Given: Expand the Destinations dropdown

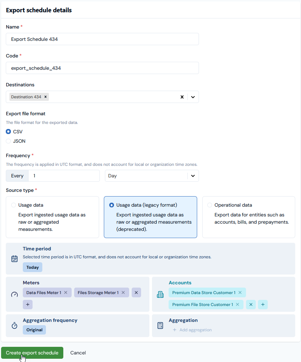Looking at the screenshot, I should click(x=193, y=97).
